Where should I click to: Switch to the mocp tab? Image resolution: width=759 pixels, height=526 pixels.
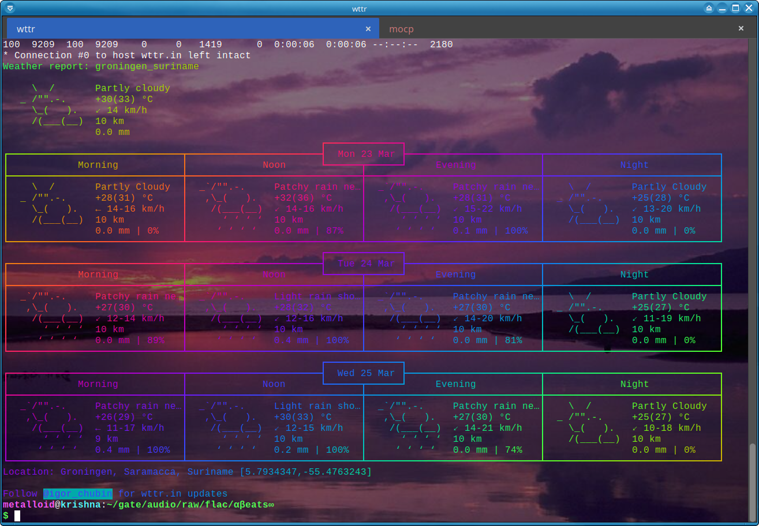(x=401, y=29)
